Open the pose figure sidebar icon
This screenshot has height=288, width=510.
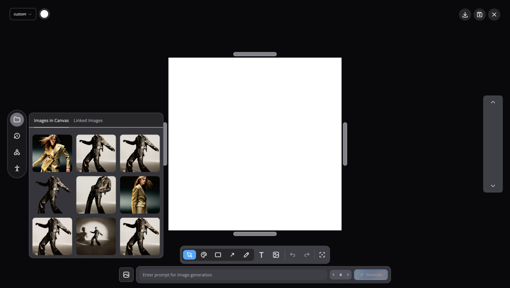(x=17, y=168)
